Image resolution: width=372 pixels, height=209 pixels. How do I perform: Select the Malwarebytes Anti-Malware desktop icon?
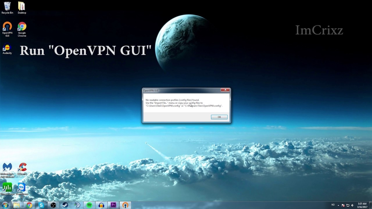coord(7,170)
